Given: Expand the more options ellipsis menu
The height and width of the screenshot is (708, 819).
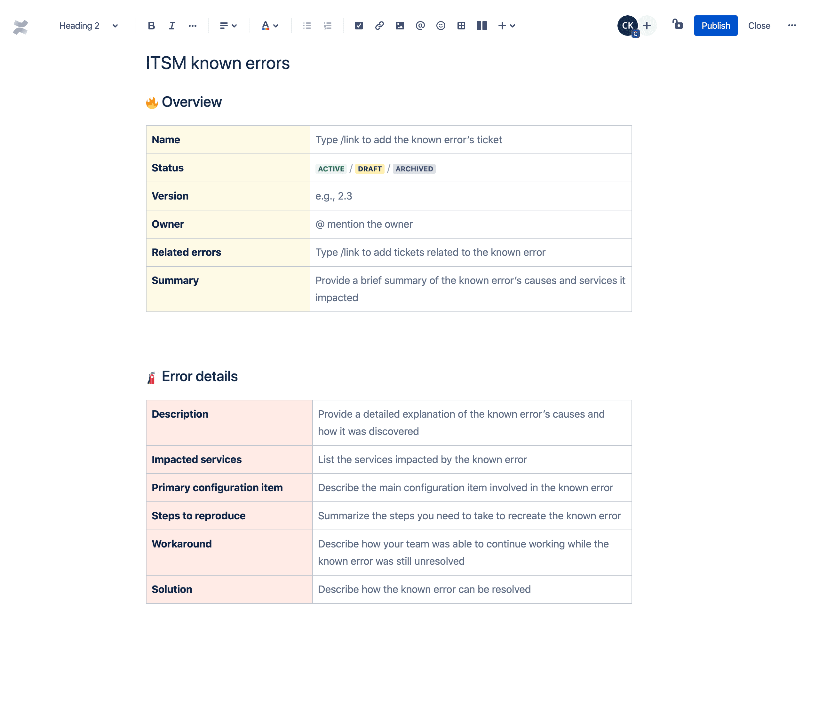Looking at the screenshot, I should (x=792, y=26).
